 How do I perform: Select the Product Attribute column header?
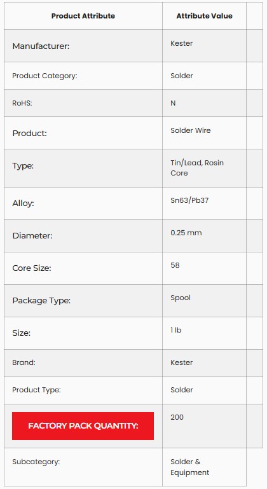pos(83,16)
